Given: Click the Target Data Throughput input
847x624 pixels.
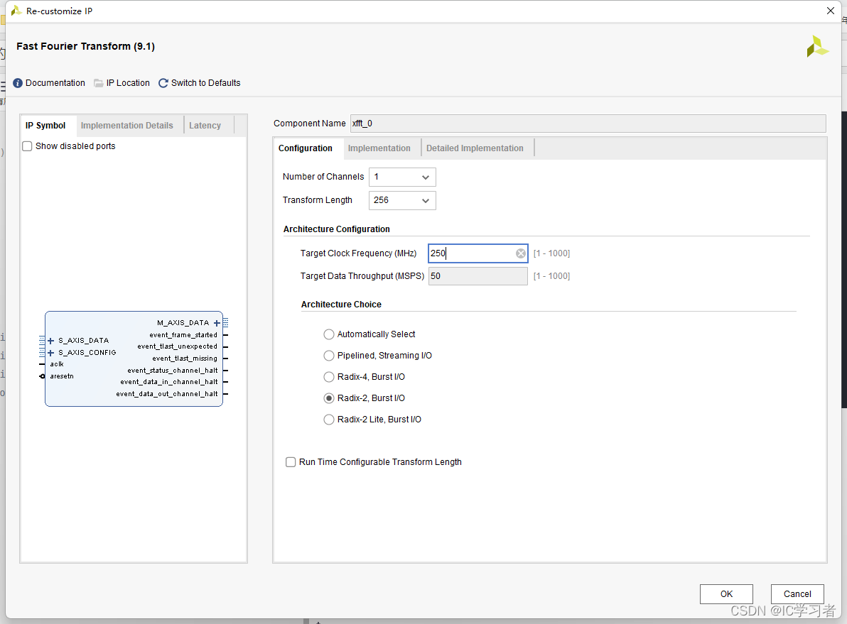Looking at the screenshot, I should pos(478,276).
